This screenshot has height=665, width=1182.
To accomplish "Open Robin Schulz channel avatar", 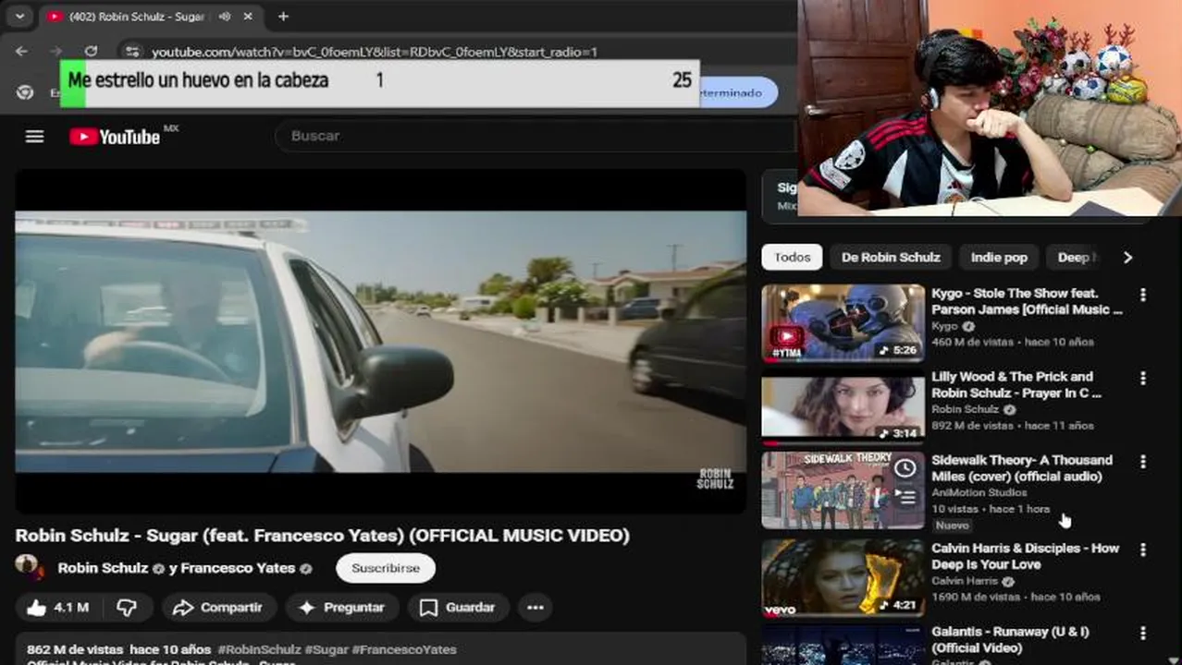I will [x=29, y=566].
